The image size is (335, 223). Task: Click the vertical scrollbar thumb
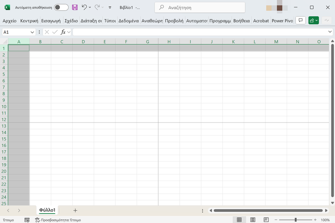click(x=332, y=120)
